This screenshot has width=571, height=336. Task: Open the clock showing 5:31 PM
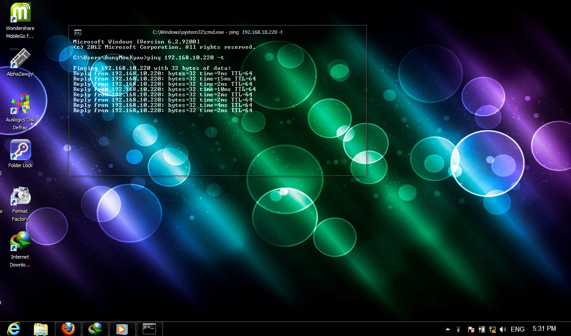tap(544, 329)
